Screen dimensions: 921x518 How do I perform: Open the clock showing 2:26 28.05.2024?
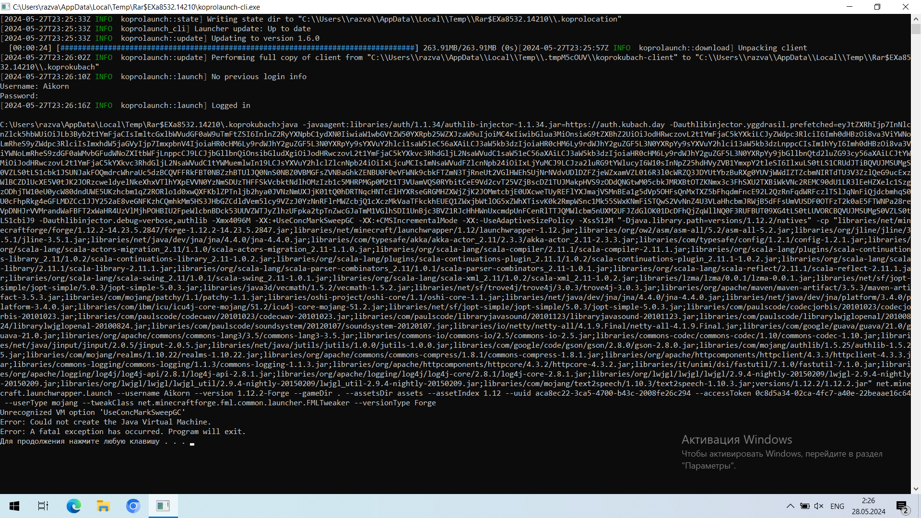click(x=868, y=506)
